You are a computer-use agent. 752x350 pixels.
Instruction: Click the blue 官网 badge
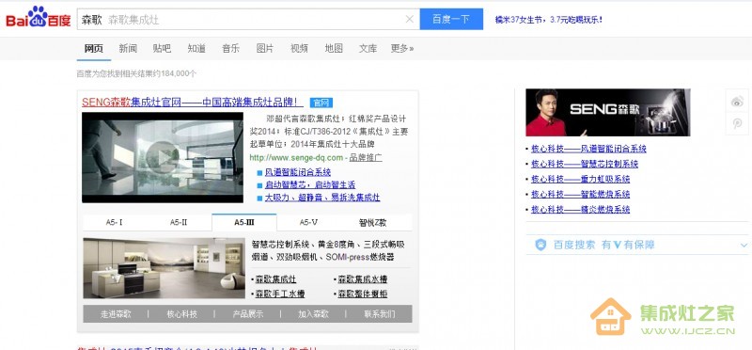pos(321,103)
